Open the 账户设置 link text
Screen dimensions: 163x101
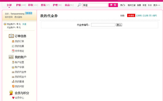coord(19,62)
